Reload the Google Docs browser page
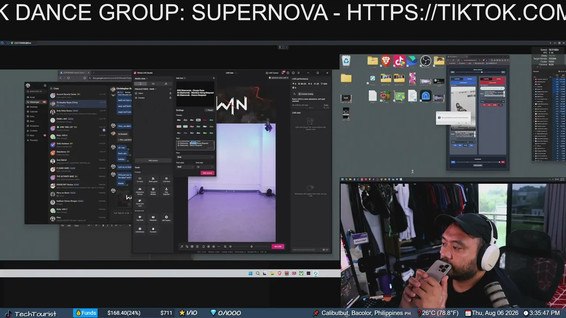The width and height of the screenshot is (566, 318). coord(68,78)
